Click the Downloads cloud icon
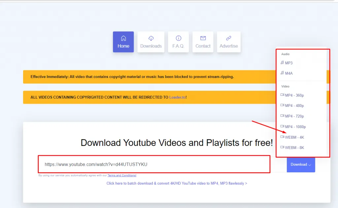The height and width of the screenshot is (208, 338). coord(151,38)
